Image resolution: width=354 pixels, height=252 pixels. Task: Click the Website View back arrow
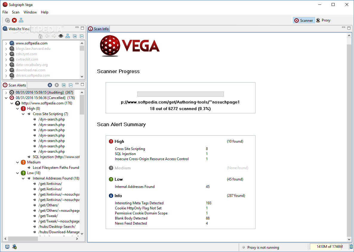coord(47,36)
